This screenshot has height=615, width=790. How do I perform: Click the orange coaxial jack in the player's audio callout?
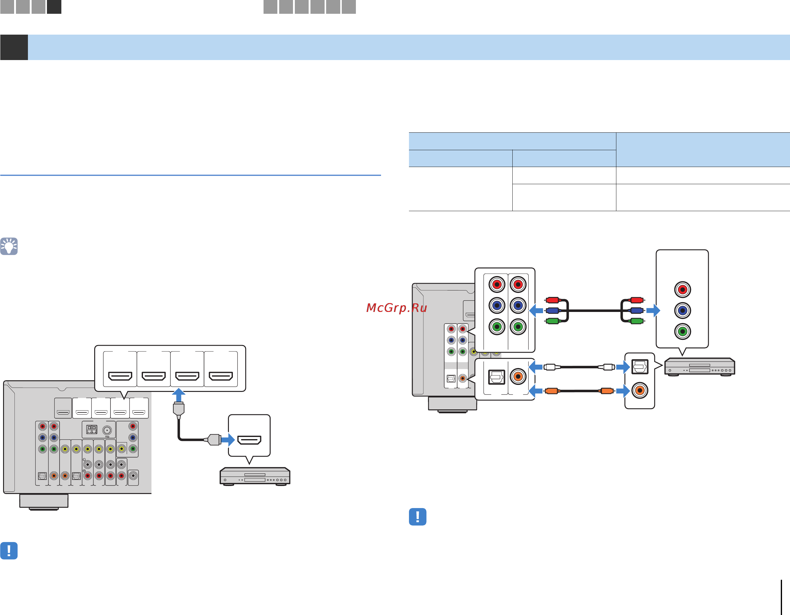pos(640,390)
